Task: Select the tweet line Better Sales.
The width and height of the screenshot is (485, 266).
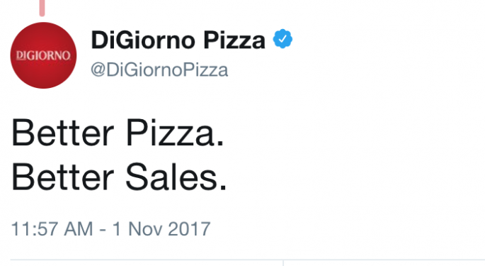Action: [x=119, y=177]
